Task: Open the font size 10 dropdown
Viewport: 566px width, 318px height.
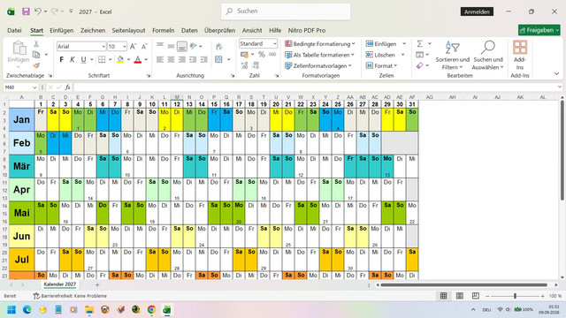Action: [125, 47]
